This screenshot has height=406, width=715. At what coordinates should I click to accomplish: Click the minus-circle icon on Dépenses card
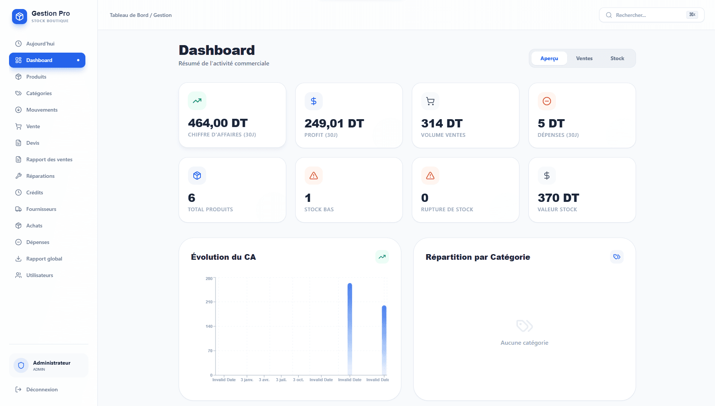547,101
